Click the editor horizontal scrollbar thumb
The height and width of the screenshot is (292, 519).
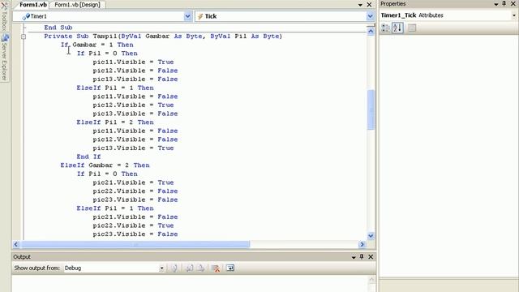point(135,244)
